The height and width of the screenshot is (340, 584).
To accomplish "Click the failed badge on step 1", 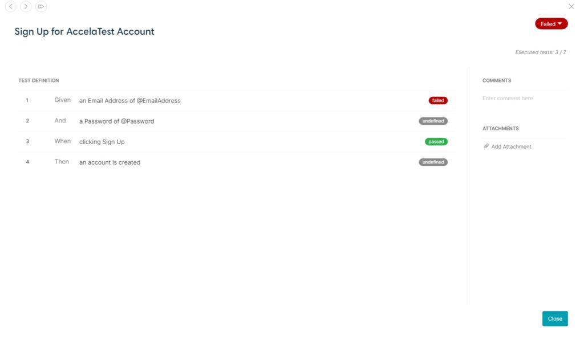I will click(438, 100).
